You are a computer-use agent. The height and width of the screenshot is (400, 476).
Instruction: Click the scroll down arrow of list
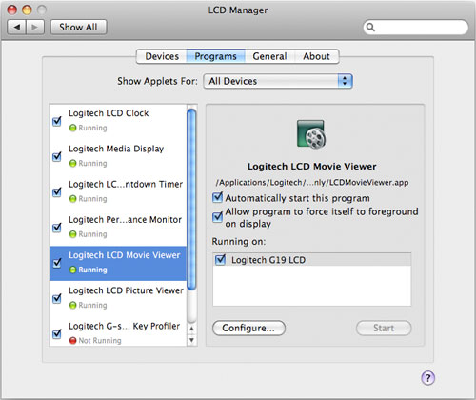pyautogui.click(x=191, y=340)
